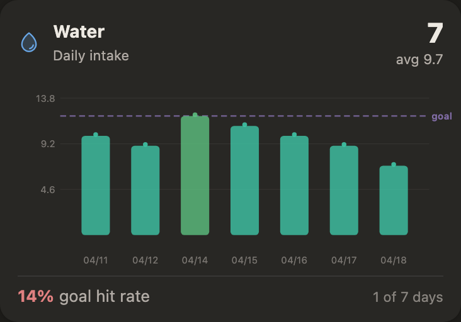Click the Daily intake subtitle
Viewport: 461px width, 322px height.
click(91, 55)
